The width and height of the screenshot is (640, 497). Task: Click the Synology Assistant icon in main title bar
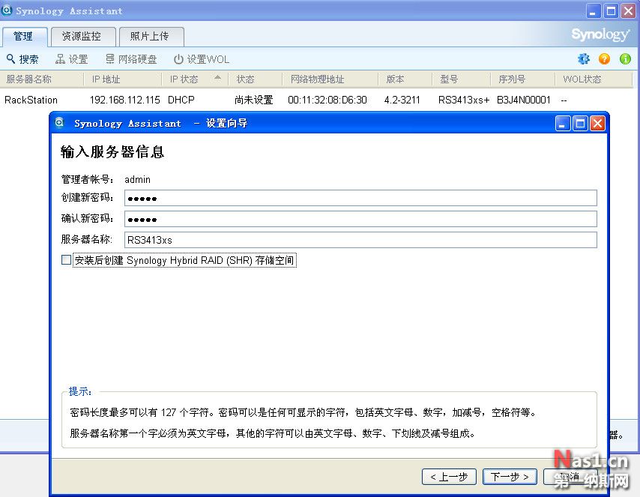[7, 10]
